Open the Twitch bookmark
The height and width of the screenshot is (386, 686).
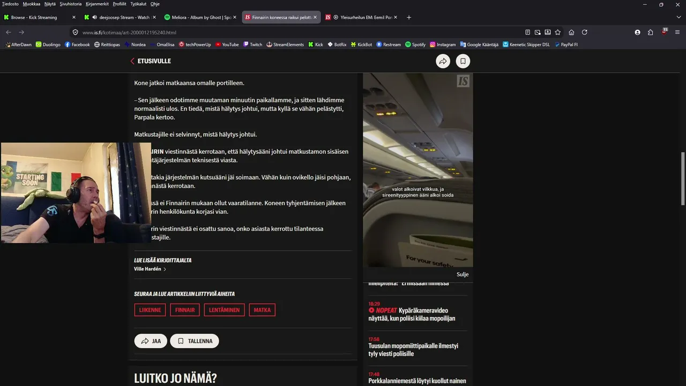tap(252, 44)
